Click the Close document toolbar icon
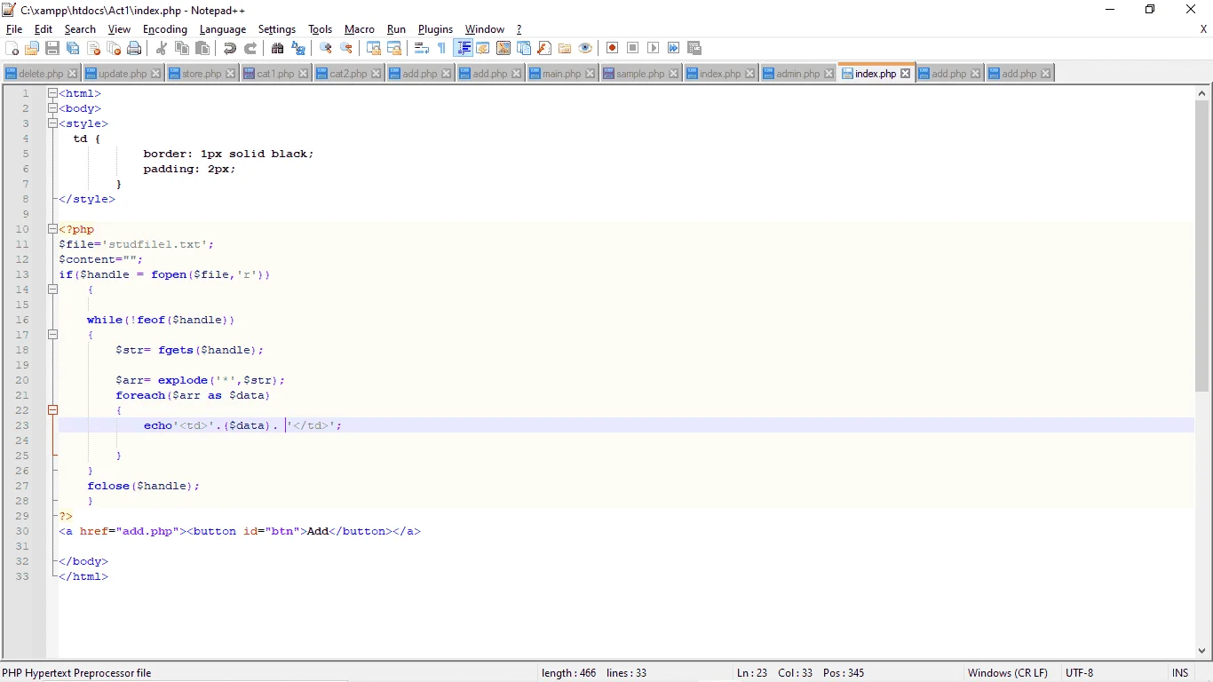The width and height of the screenshot is (1213, 682). (93, 48)
